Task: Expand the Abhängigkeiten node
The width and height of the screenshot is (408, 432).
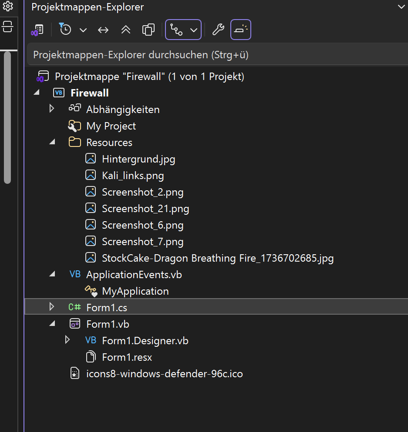Action: [x=52, y=109]
